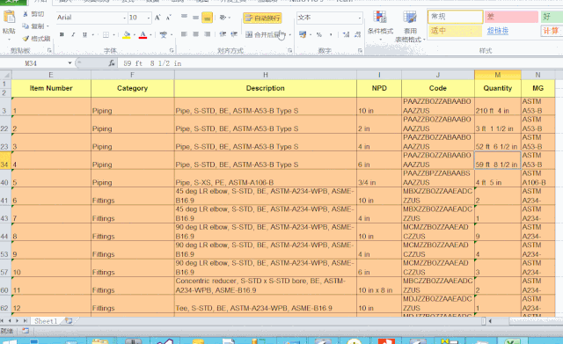Screen dimensions: 563x344
Task: Open the font group (字体) dialog launcher
Action: coord(172,51)
